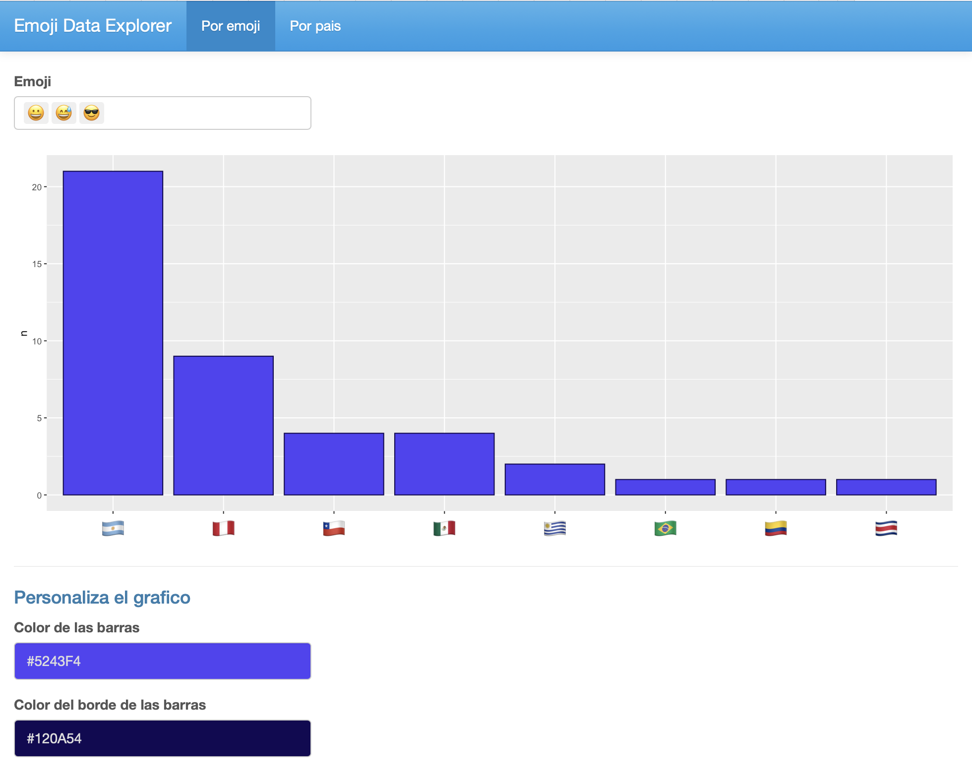Image resolution: width=972 pixels, height=780 pixels.
Task: Click the Argentina flag axis label
Action: 113,528
